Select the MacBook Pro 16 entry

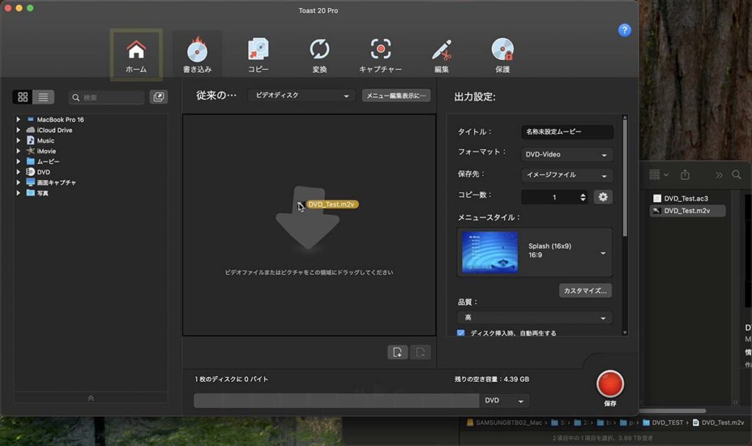click(x=60, y=120)
